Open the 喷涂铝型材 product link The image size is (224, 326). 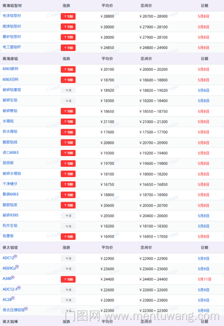(12, 26)
